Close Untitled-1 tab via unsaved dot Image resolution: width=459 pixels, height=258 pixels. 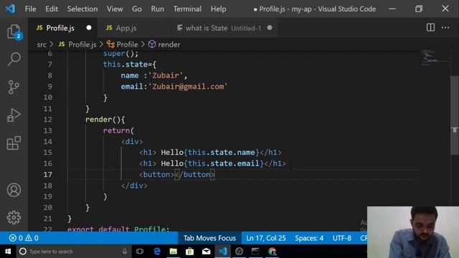point(270,28)
